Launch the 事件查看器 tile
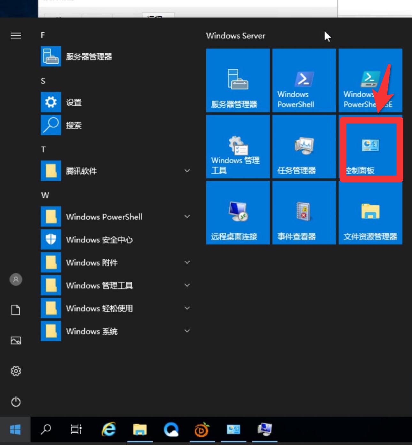 pos(304,213)
